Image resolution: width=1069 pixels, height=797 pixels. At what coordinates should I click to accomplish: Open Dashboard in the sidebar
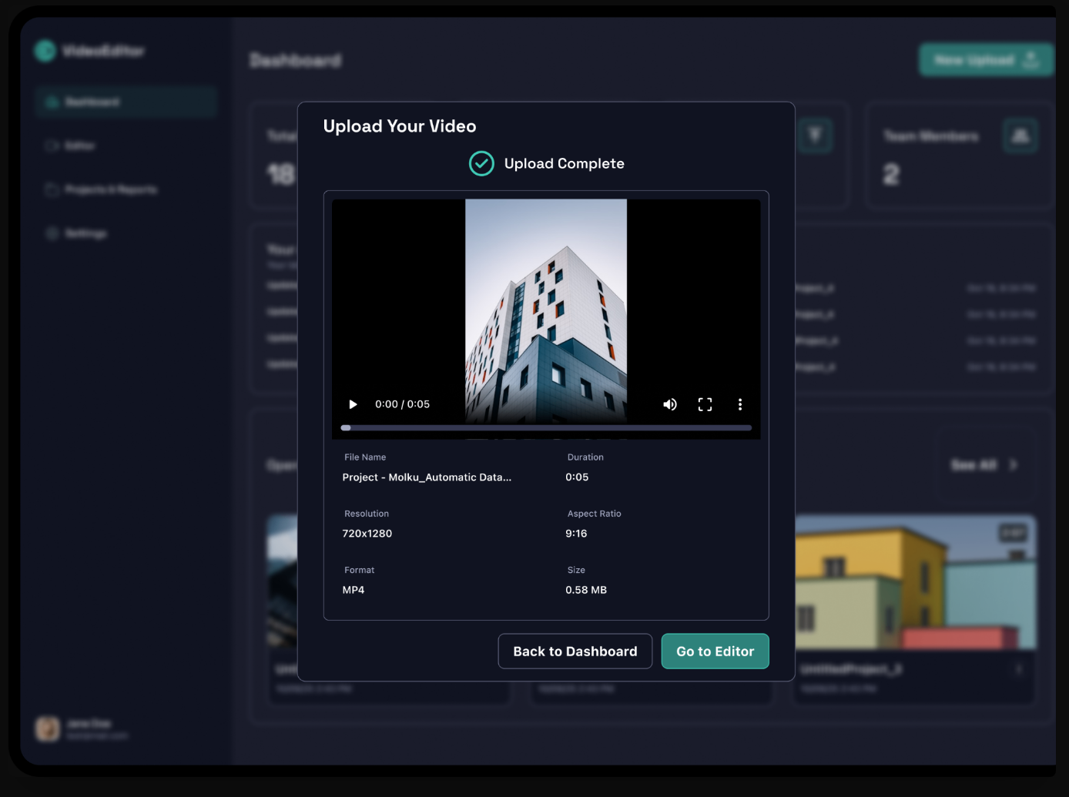coord(126,102)
